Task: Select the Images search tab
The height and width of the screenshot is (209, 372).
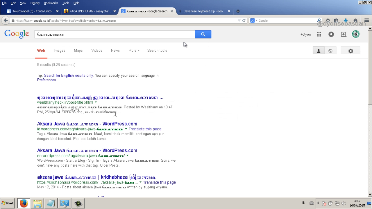Action: pyautogui.click(x=59, y=51)
